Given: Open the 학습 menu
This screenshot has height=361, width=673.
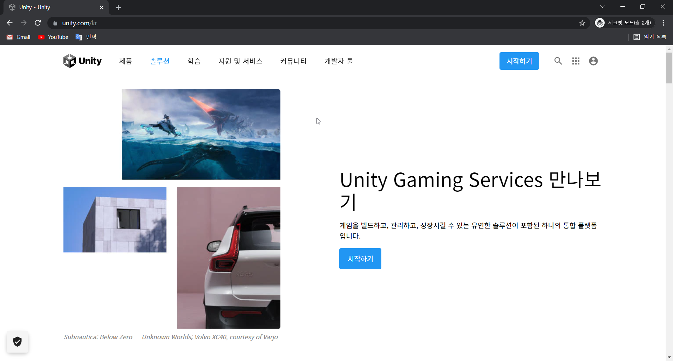Looking at the screenshot, I should click(x=194, y=61).
